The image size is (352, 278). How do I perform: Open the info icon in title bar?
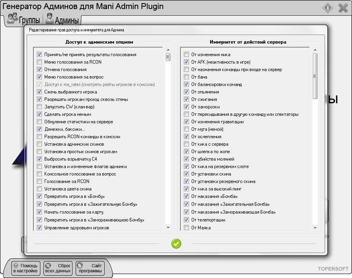click(328, 7)
